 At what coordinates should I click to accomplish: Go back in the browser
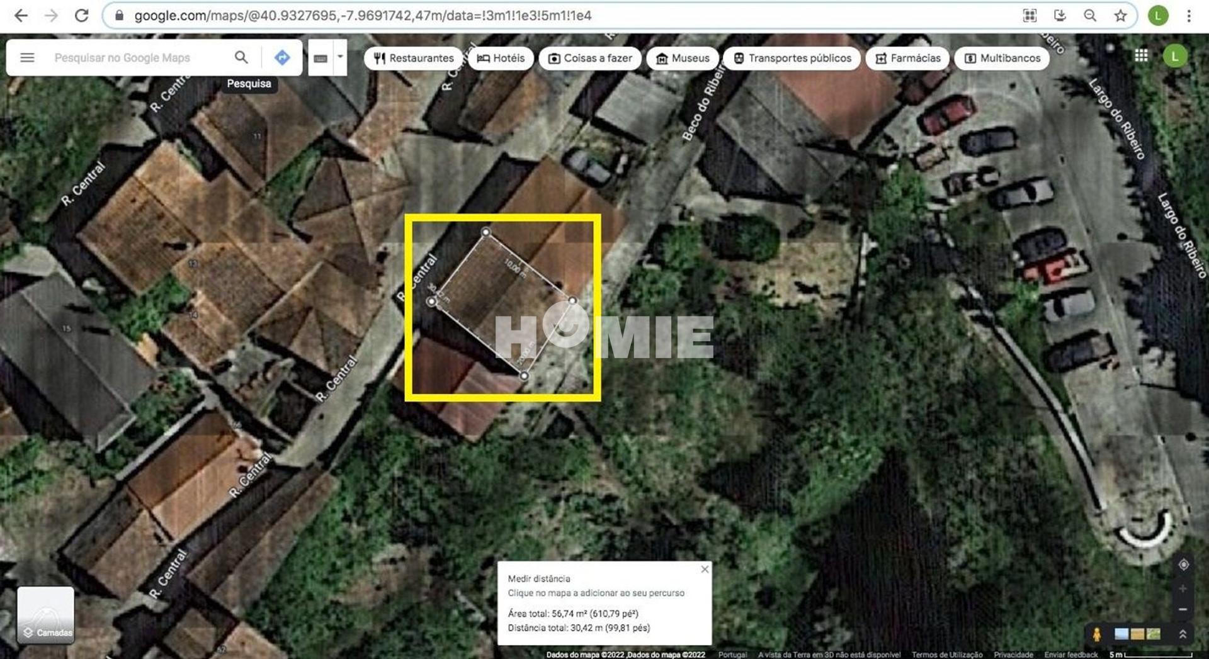tap(21, 16)
